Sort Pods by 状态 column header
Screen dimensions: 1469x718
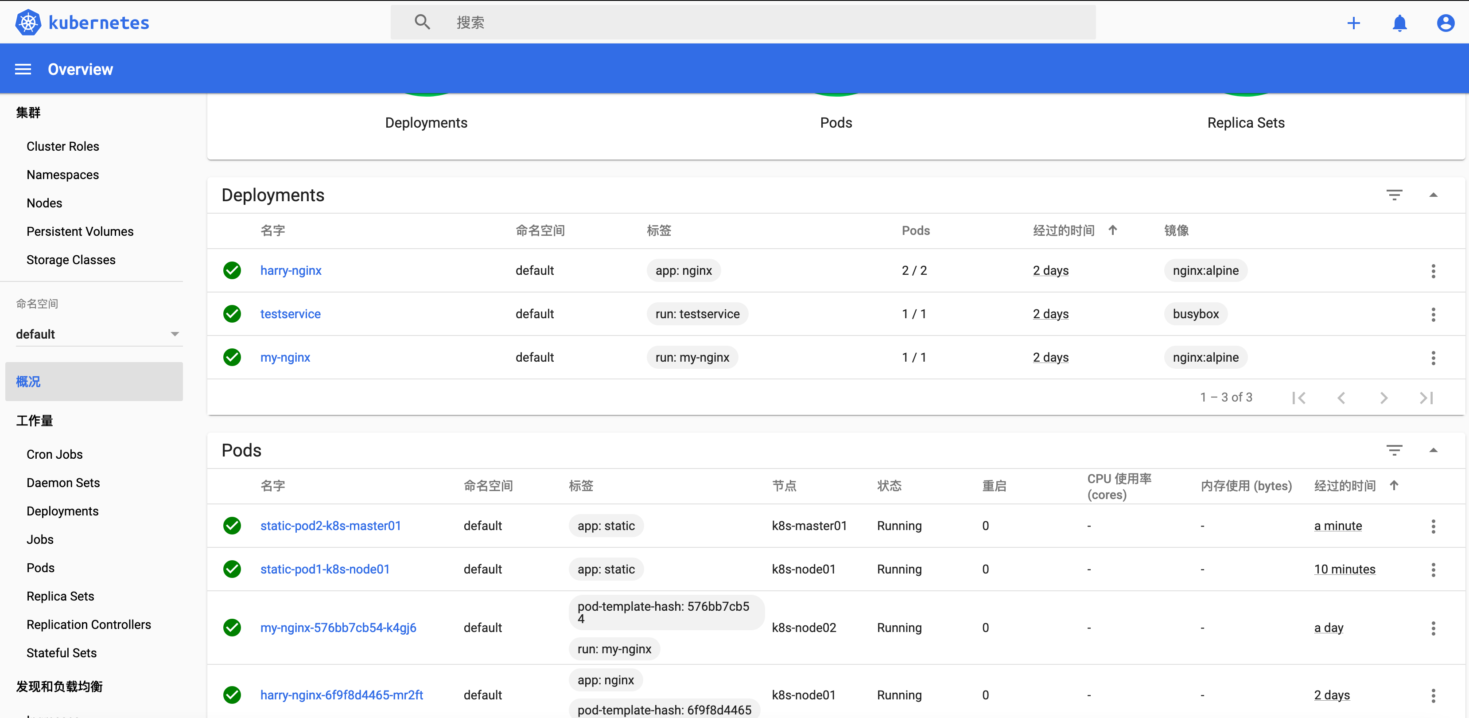pos(889,486)
